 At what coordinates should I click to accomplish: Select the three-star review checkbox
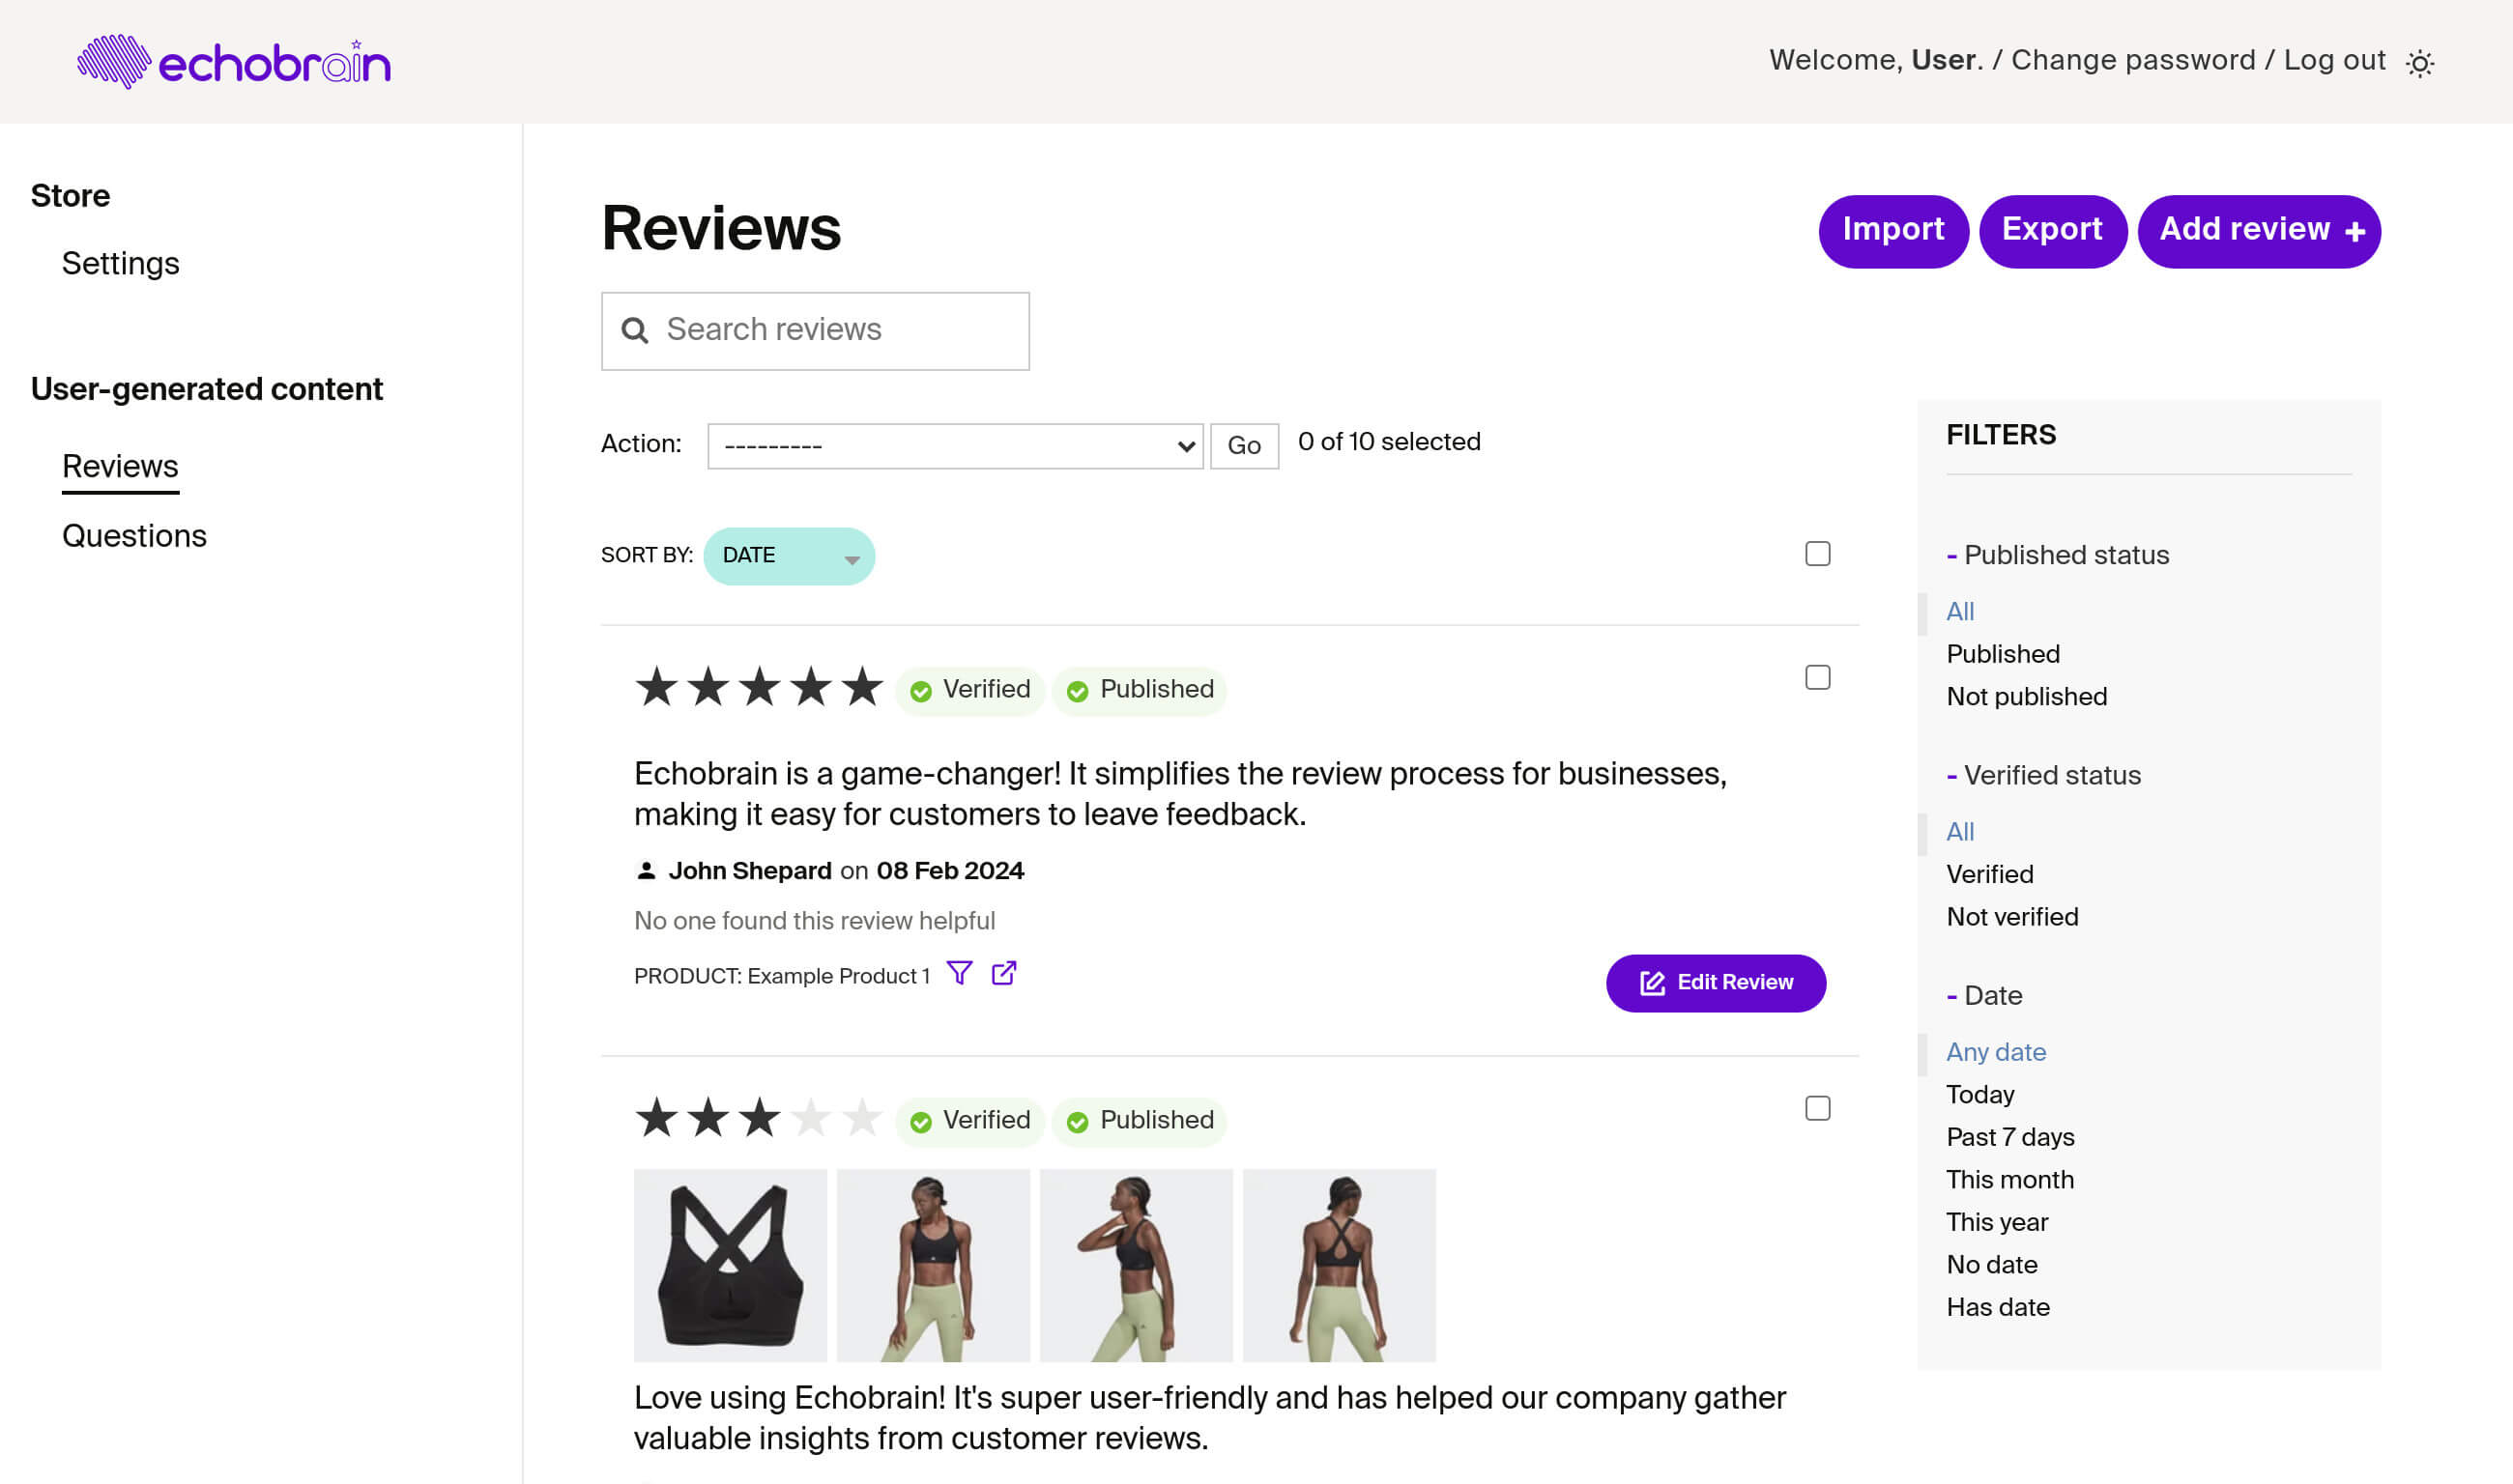click(x=1818, y=1108)
